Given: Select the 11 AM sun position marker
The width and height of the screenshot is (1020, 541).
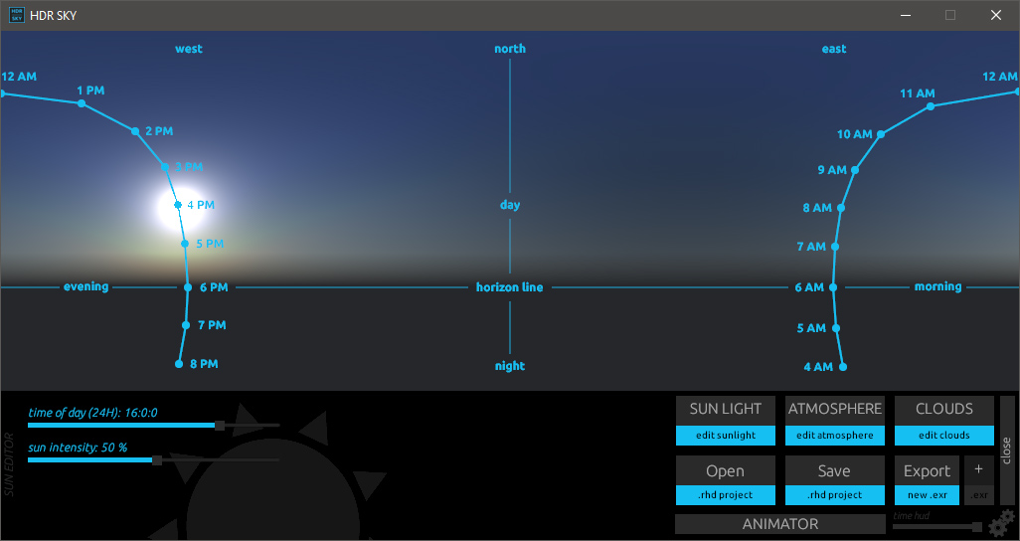Looking at the screenshot, I should [x=931, y=106].
